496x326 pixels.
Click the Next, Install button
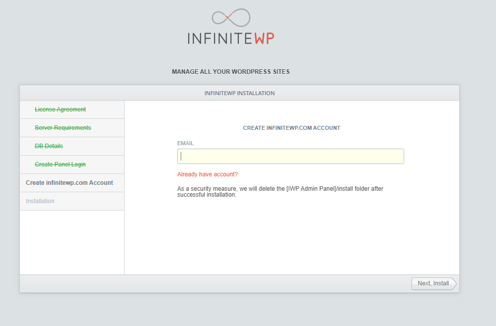point(433,283)
